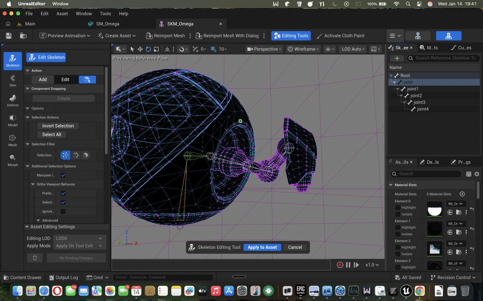Open the Mesh tool category

click(12, 140)
